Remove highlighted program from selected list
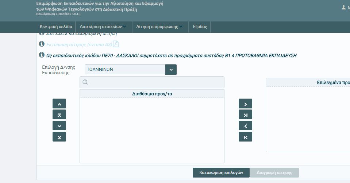The image size is (350, 183). [245, 126]
